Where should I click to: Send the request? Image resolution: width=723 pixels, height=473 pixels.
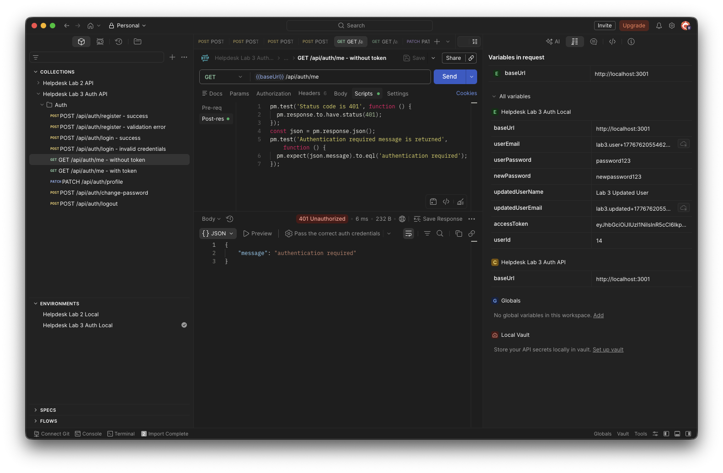(449, 77)
